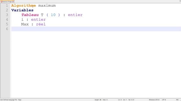This screenshot has height=101, width=181.
Task: Click the Tableau keyword on line 3
Action: (x=30, y=15)
